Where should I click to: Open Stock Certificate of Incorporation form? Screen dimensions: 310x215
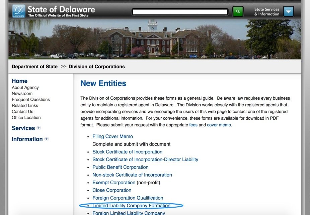coord(127,152)
